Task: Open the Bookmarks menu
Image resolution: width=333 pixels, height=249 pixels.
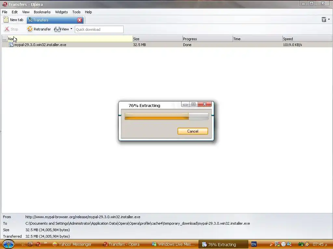Action: (x=42, y=12)
